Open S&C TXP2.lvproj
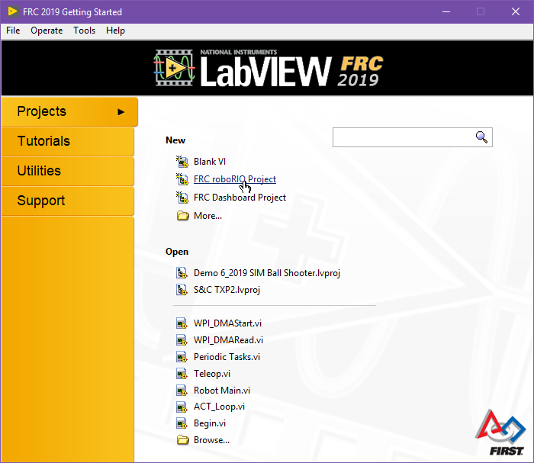 [227, 290]
